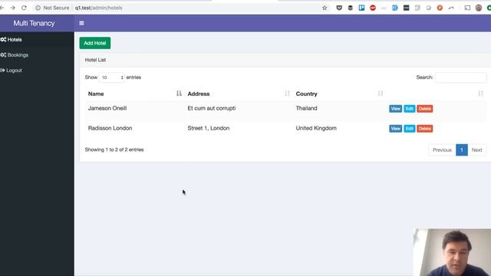Open the browser profile avatar
Image resolution: width=491 pixels, height=276 pixels.
[479, 8]
